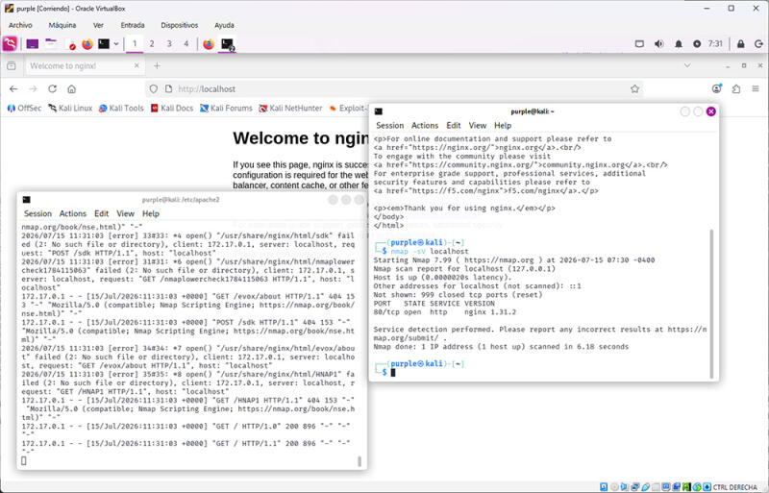Open the Firefox account icon
This screenshot has width=769, height=493.
(716, 88)
